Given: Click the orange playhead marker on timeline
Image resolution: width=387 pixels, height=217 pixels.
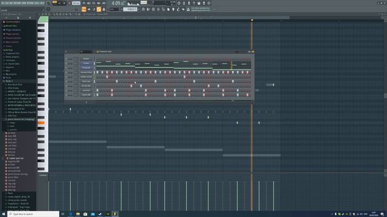Looking at the screenshot, I should pyautogui.click(x=252, y=20).
